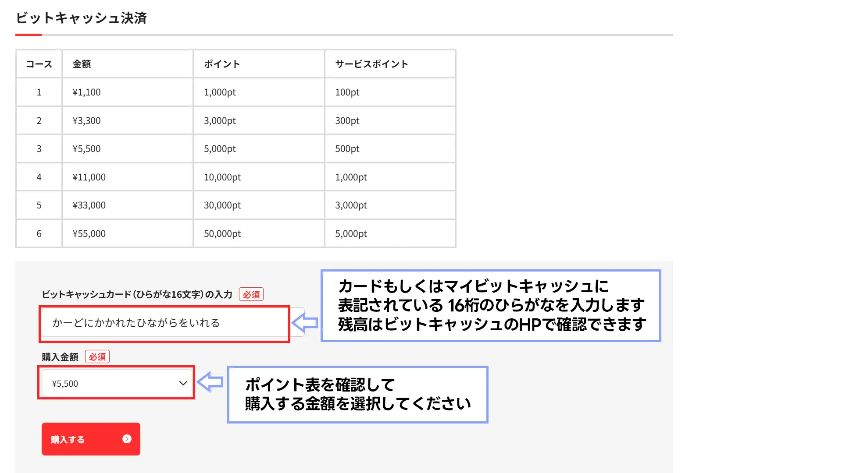Select the ビットキャッシュ決済 heading text

tap(81, 18)
